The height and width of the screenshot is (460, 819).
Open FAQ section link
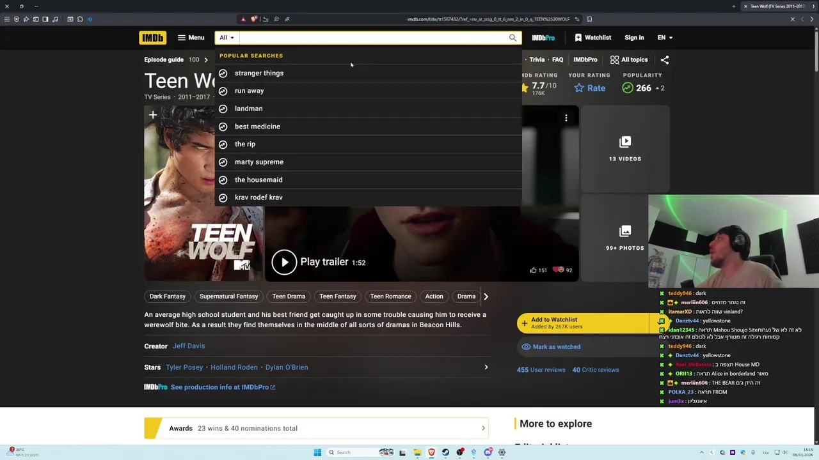click(x=557, y=59)
